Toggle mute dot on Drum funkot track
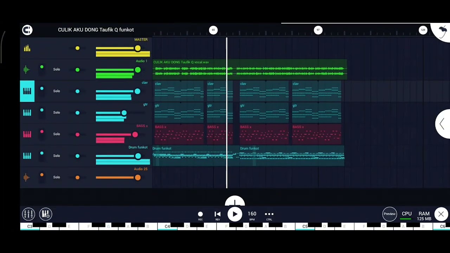Image resolution: width=450 pixels, height=253 pixels. tap(42, 154)
